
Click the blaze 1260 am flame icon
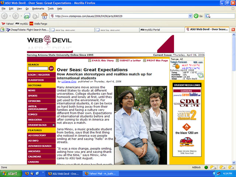click(187, 127)
